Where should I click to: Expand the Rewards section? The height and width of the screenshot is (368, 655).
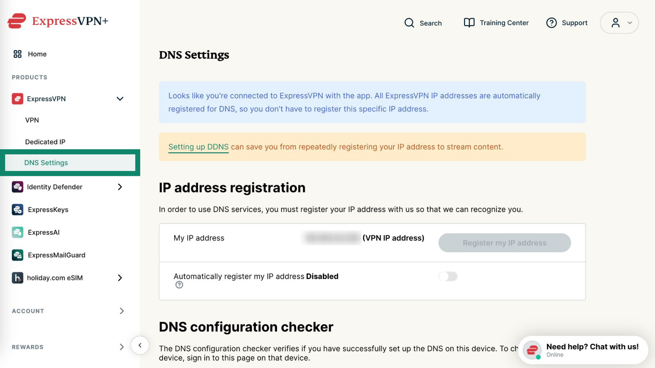(x=122, y=347)
